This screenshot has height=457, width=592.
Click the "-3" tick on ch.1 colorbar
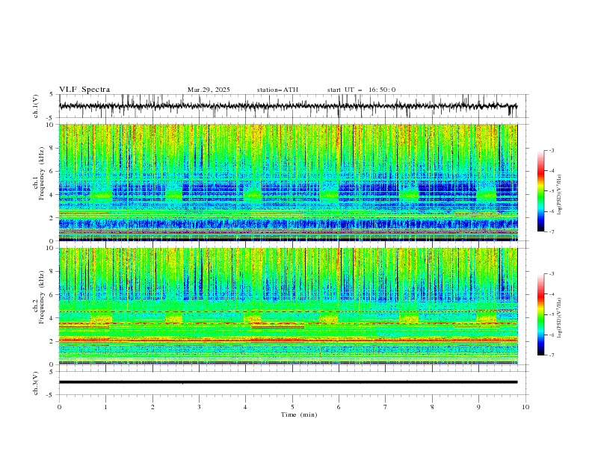pyautogui.click(x=551, y=150)
